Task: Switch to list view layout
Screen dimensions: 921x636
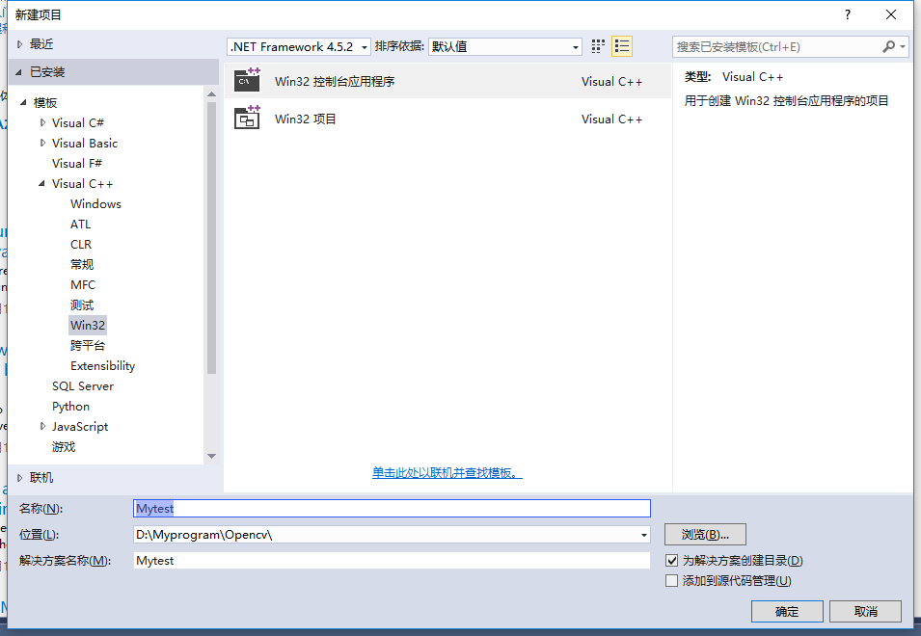Action: [621, 45]
